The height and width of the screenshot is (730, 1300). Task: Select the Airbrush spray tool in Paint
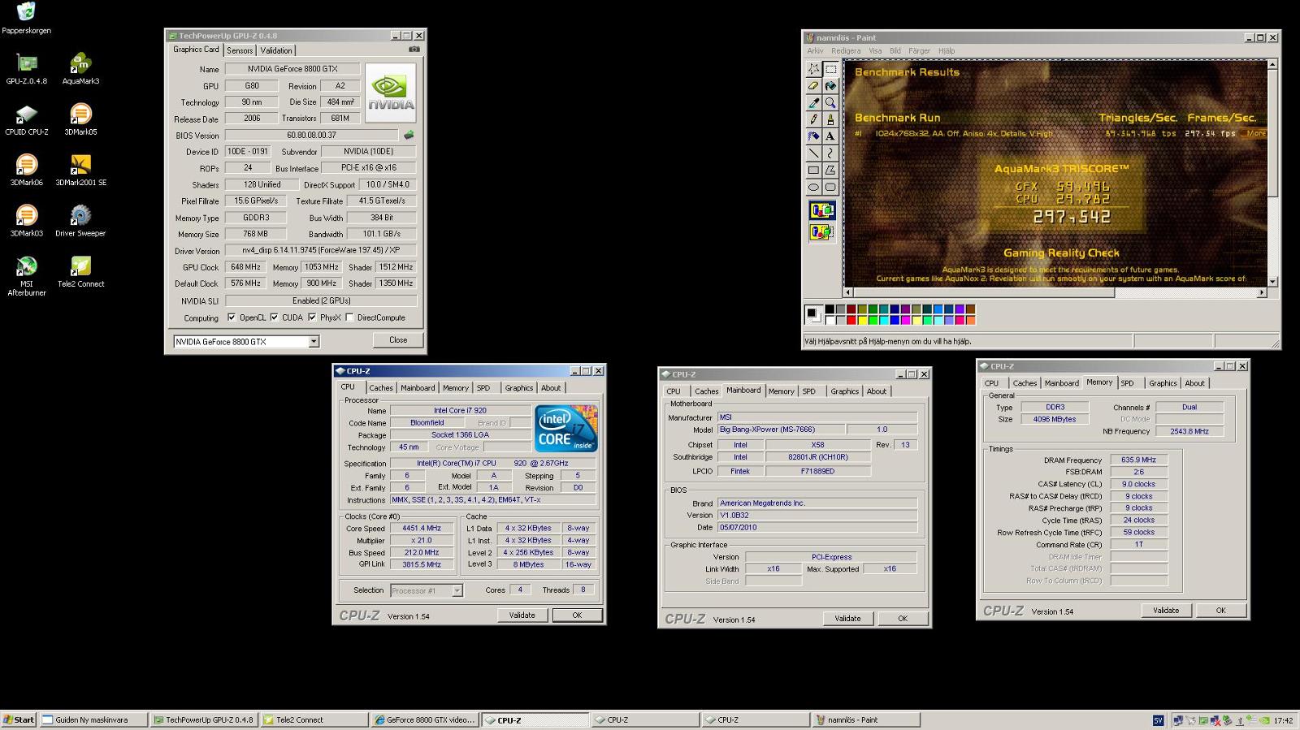813,136
